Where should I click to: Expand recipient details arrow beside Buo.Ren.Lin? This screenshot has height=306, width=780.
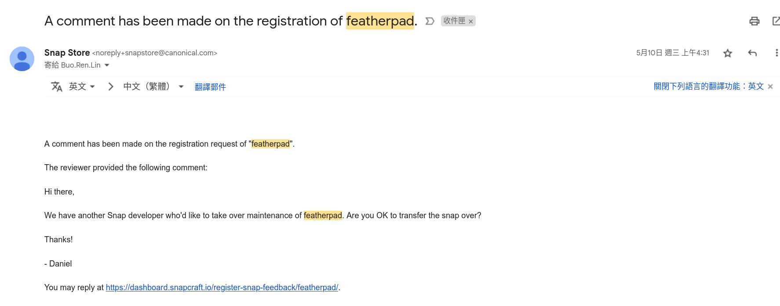pyautogui.click(x=107, y=65)
